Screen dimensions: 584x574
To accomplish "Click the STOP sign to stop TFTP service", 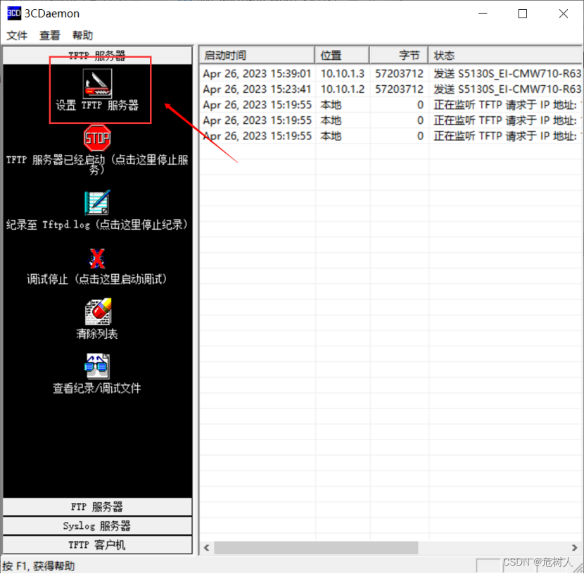I will (97, 138).
